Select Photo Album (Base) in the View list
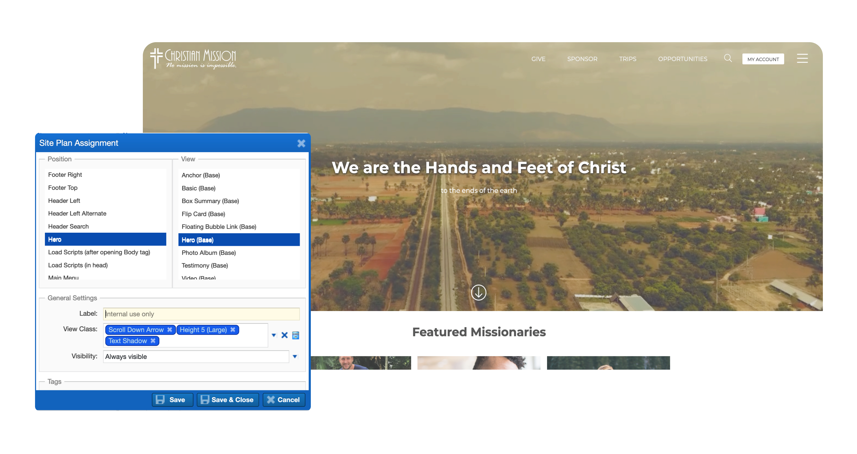The width and height of the screenshot is (857, 454). coord(208,253)
